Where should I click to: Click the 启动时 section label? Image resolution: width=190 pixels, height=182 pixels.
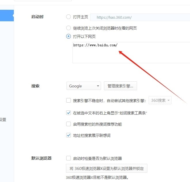[37, 17]
